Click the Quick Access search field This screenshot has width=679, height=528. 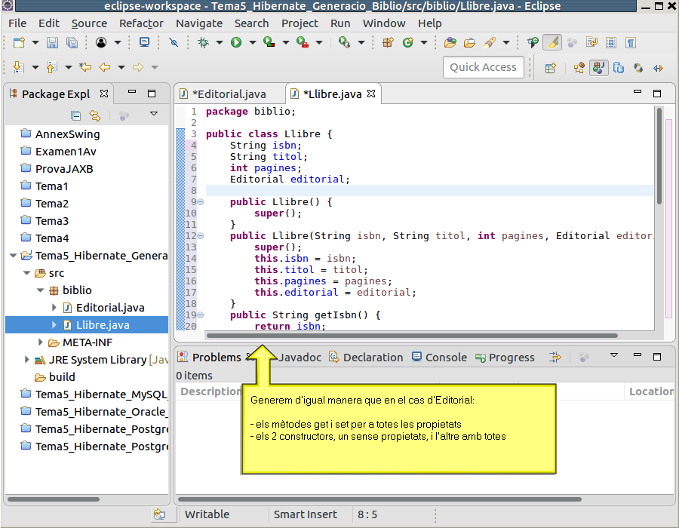tap(483, 67)
